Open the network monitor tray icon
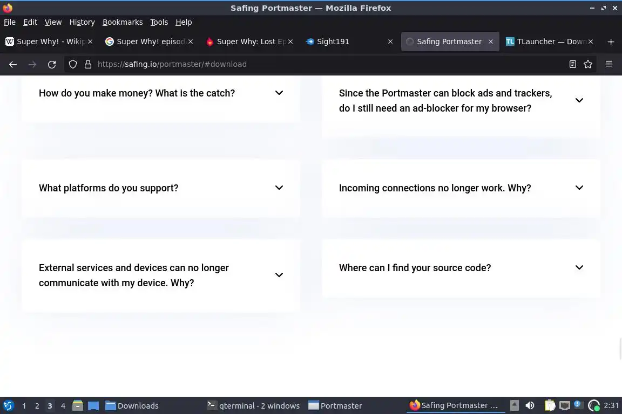The width and height of the screenshot is (622, 414). point(564,405)
